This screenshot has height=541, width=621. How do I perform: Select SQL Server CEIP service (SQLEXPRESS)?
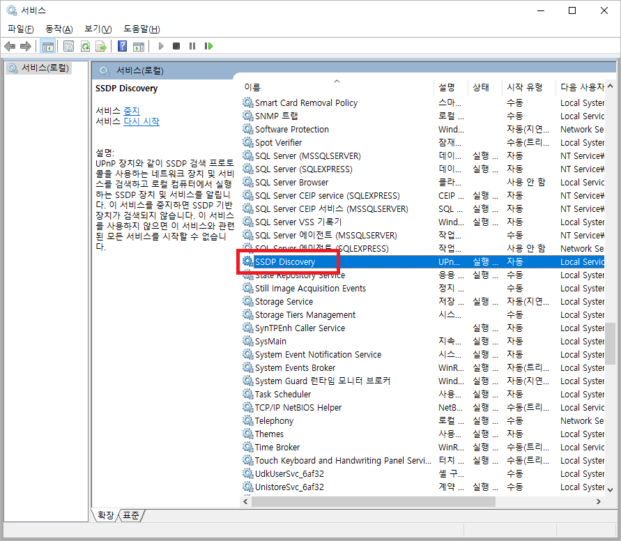(423, 195)
